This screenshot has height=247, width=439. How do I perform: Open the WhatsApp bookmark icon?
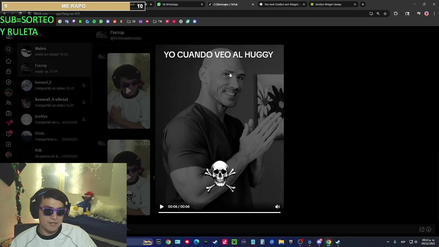(x=101, y=21)
